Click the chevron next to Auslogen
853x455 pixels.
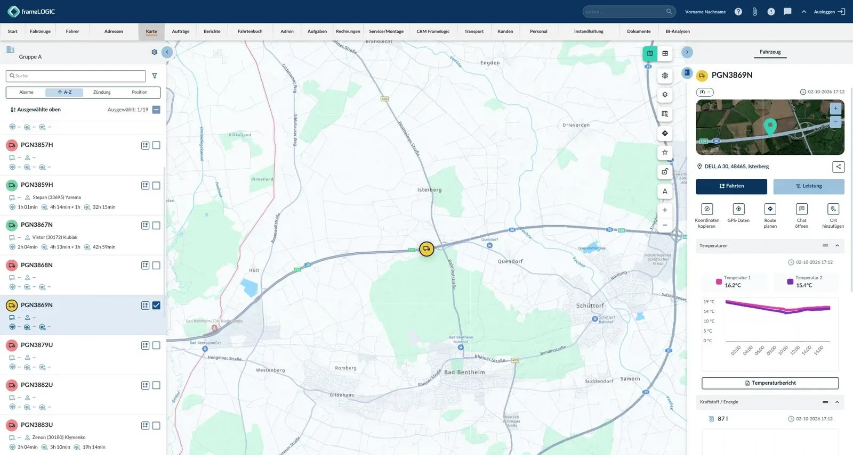point(804,12)
